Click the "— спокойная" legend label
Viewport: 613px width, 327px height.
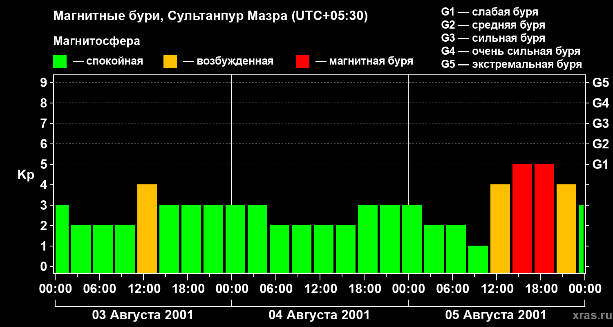point(108,61)
